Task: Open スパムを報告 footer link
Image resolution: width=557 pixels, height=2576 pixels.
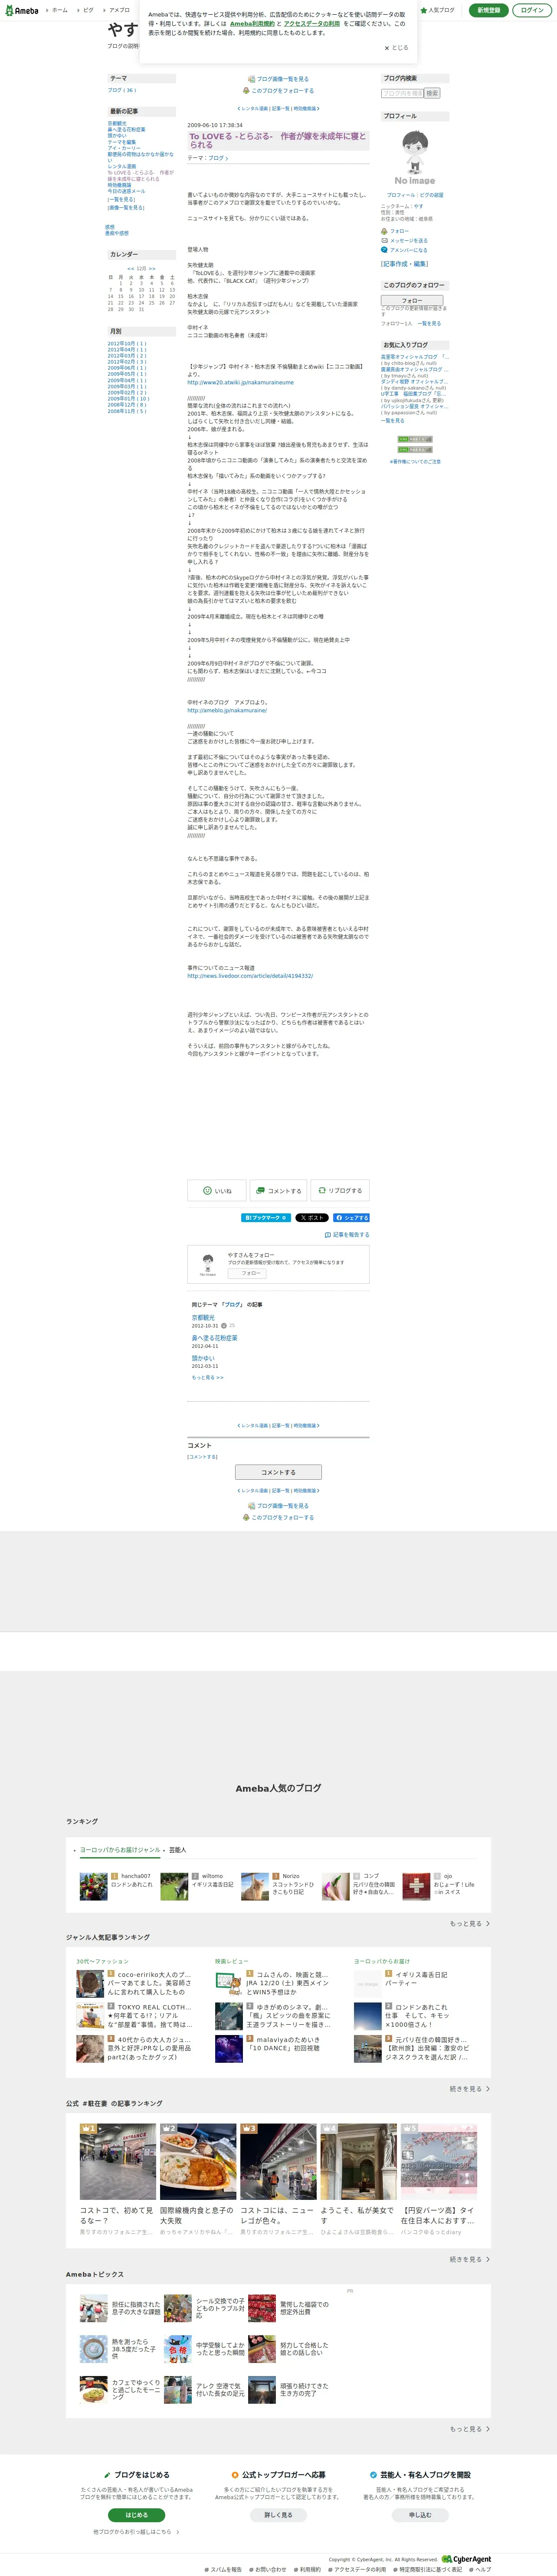Action: coord(224,2570)
